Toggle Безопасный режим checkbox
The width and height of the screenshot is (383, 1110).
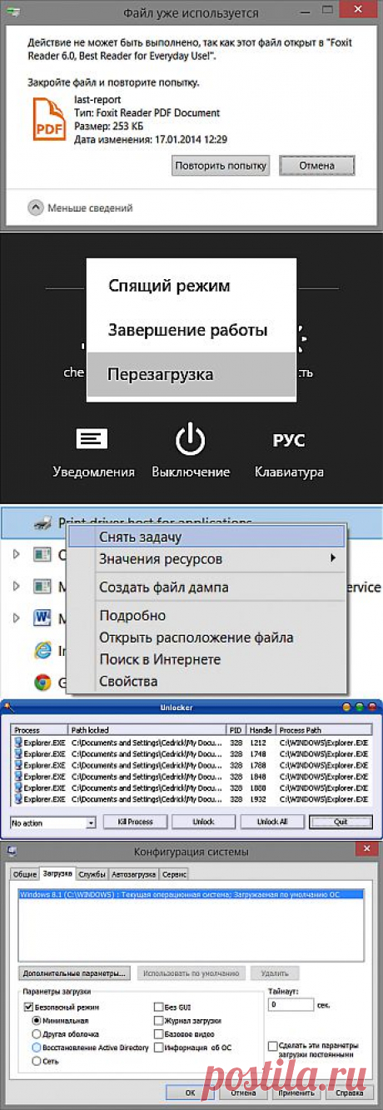[28, 1006]
